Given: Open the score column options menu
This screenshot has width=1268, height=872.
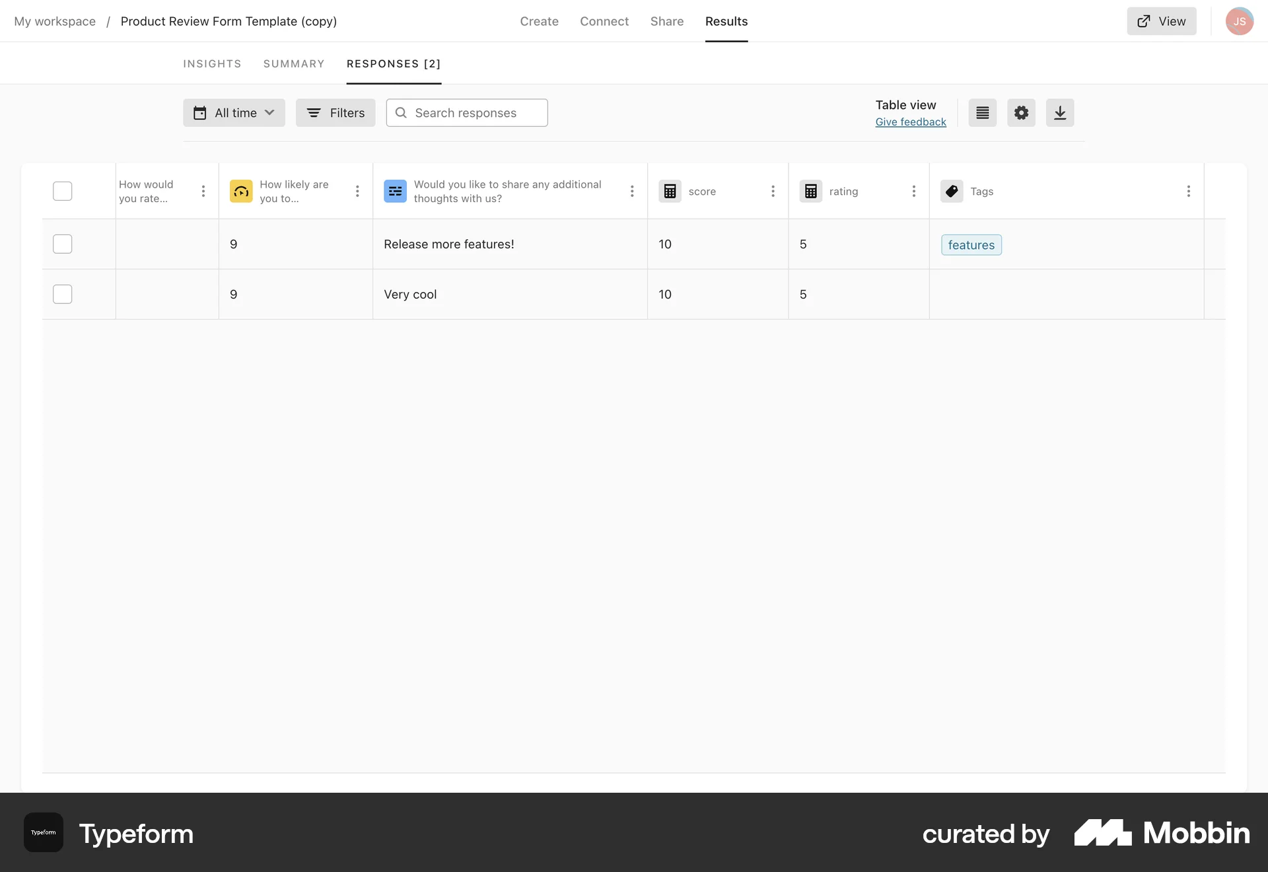Looking at the screenshot, I should pyautogui.click(x=773, y=191).
